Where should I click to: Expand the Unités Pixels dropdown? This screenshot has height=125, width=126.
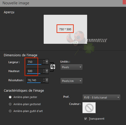point(71,67)
